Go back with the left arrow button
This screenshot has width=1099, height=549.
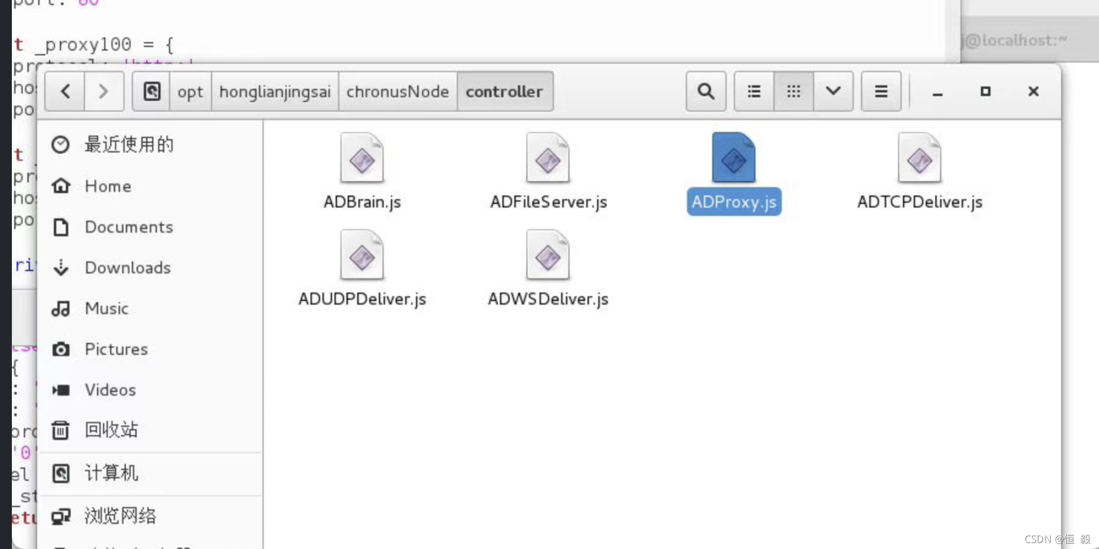pos(65,91)
